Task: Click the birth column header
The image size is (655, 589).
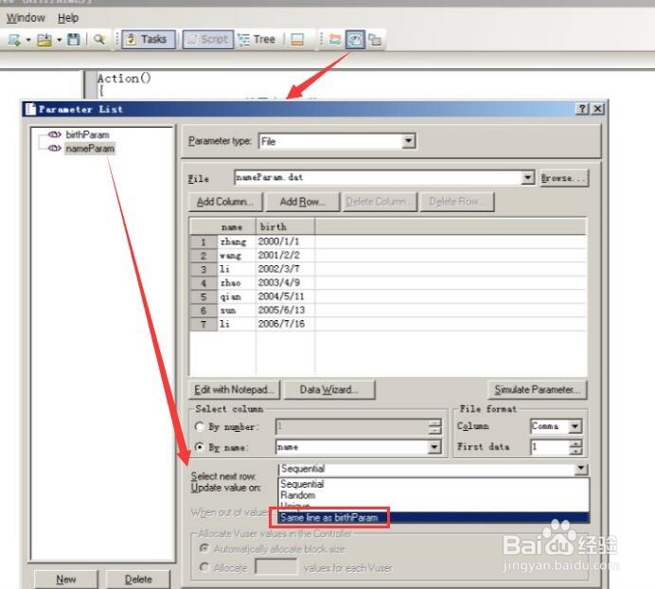Action: [285, 227]
